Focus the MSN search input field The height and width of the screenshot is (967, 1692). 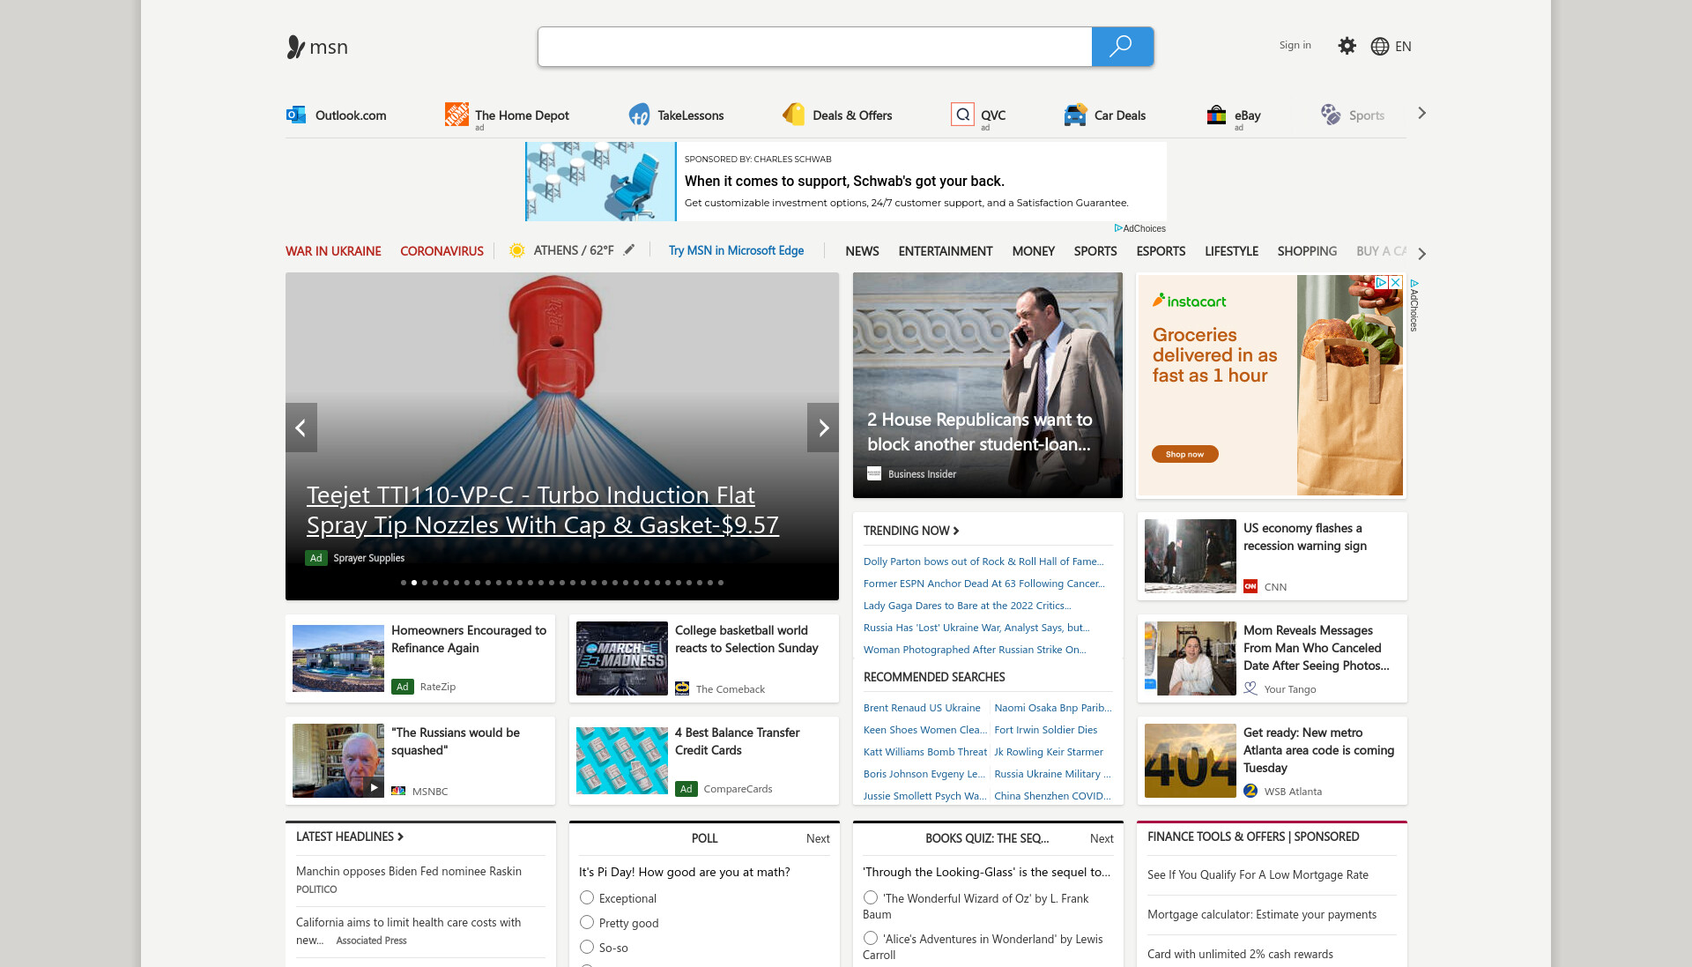click(815, 47)
